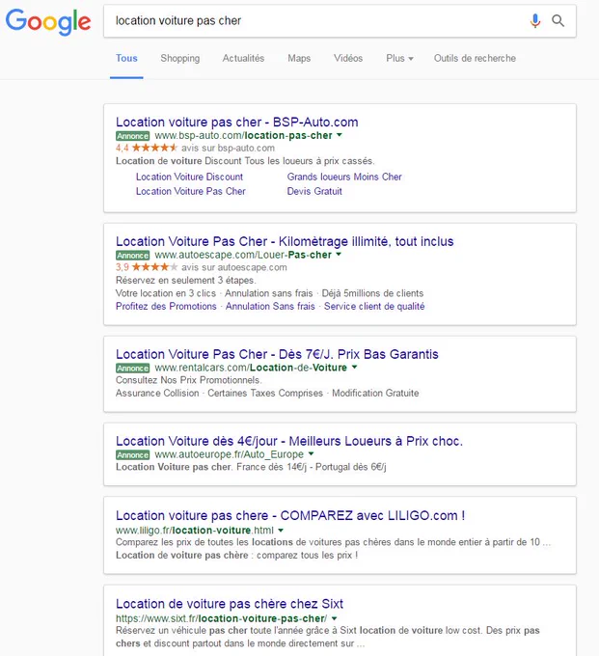Click 'Modification Gratuite' text in rentalcars ad
Viewport: 599px width, 656px height.
375,394
